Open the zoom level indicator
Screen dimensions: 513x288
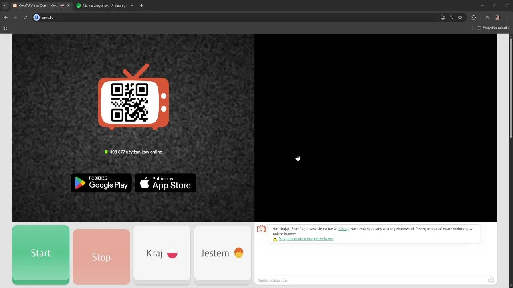click(x=451, y=18)
